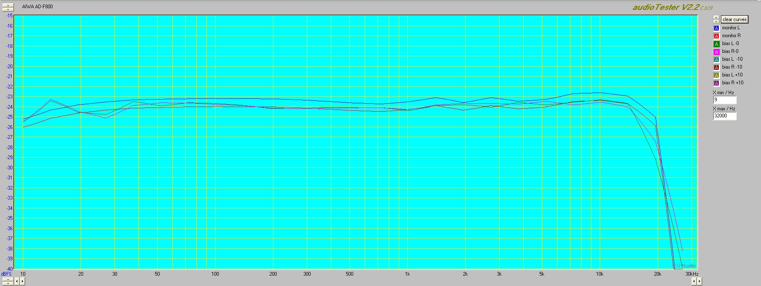Image resolution: width=761 pixels, height=286 pixels.
Task: Select the green bias L -0 curve icon
Action: pos(716,44)
